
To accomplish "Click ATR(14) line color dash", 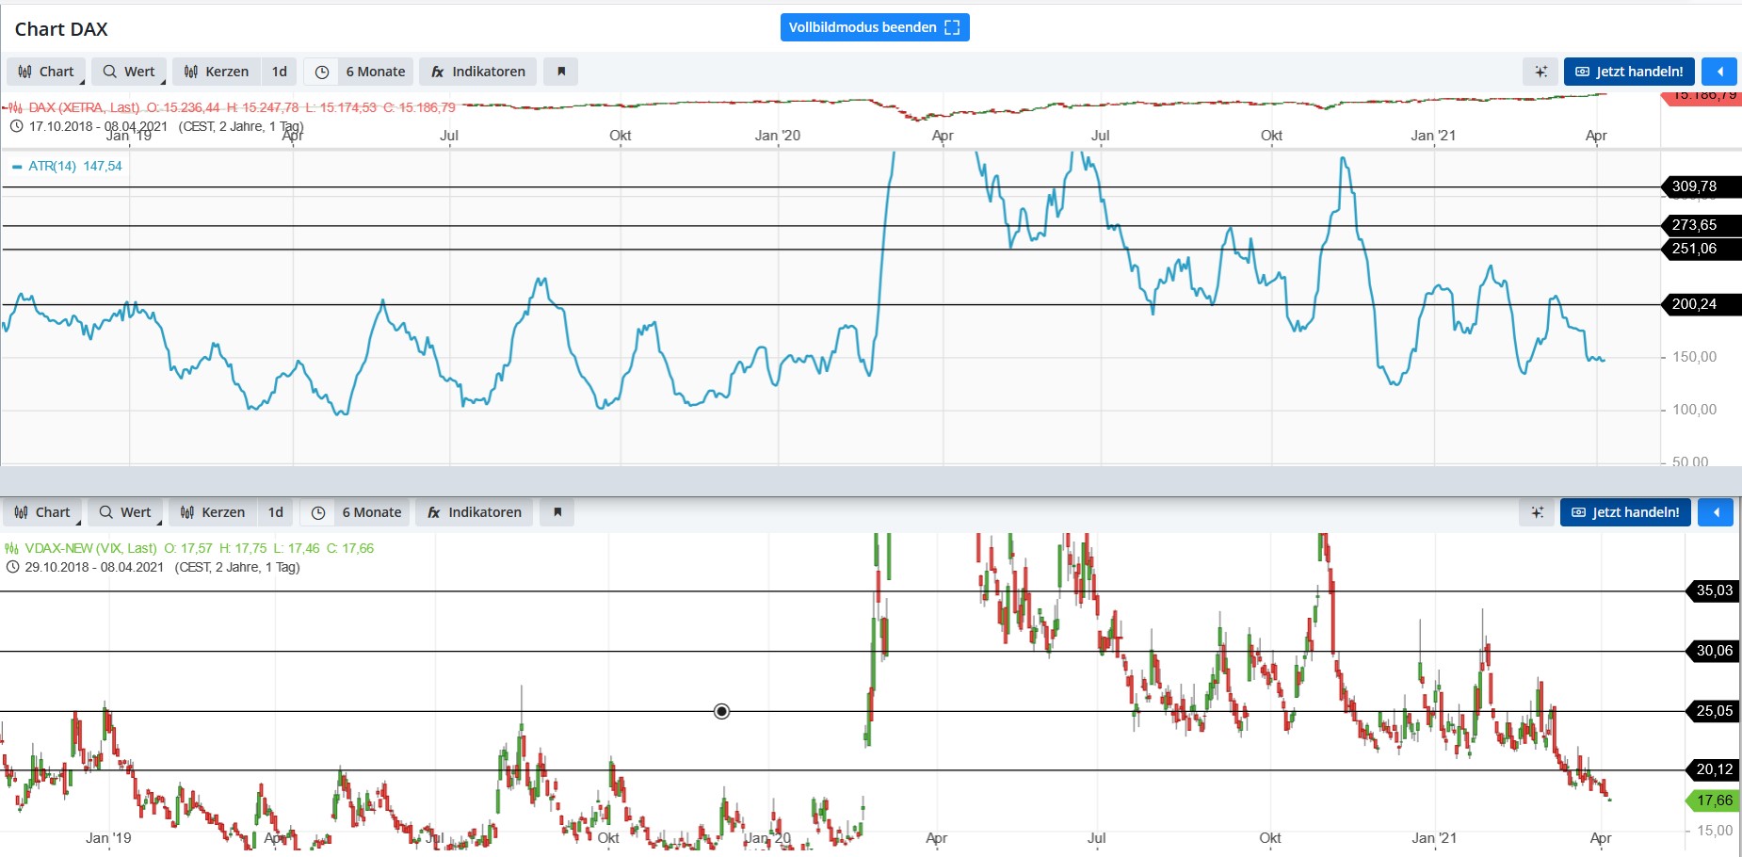I will [16, 167].
